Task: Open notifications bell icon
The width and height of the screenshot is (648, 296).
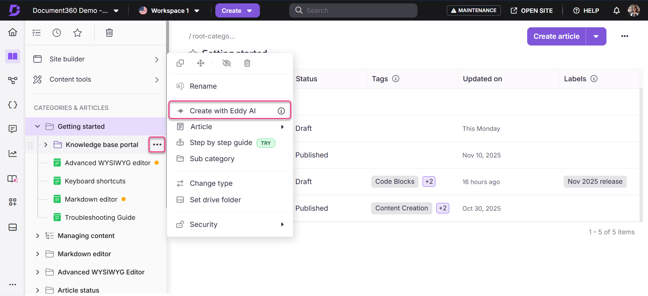Action: pos(616,10)
